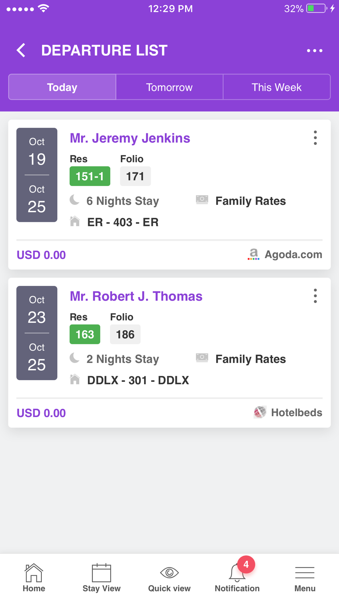Show This Week departures
Viewport: 339px width, 603px height.
click(x=277, y=87)
